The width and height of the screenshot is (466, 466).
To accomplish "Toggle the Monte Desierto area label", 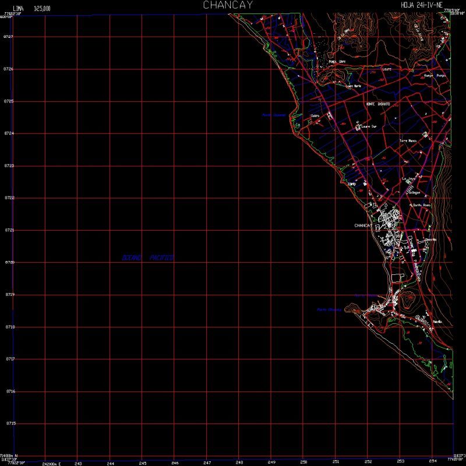I will tap(378, 104).
